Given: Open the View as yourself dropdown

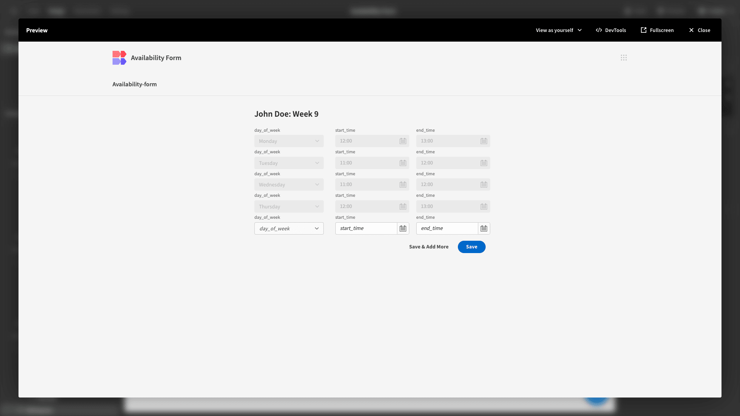Looking at the screenshot, I should [558, 30].
